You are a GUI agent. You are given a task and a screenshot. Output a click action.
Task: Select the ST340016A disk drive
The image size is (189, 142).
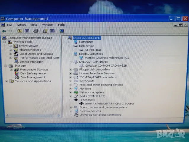[x=93, y=50]
